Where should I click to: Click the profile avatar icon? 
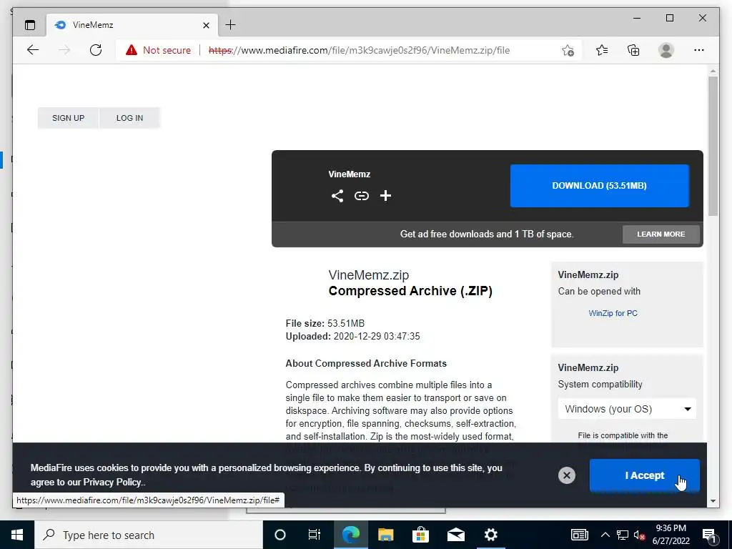coord(666,50)
